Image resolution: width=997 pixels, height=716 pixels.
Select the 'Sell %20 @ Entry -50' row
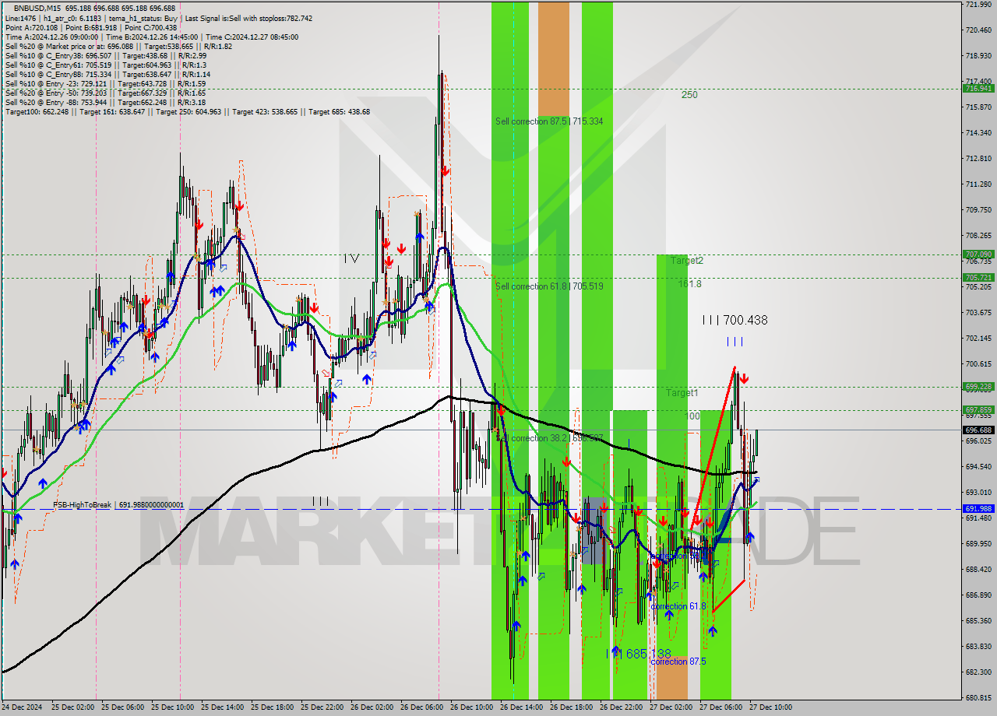[105, 93]
